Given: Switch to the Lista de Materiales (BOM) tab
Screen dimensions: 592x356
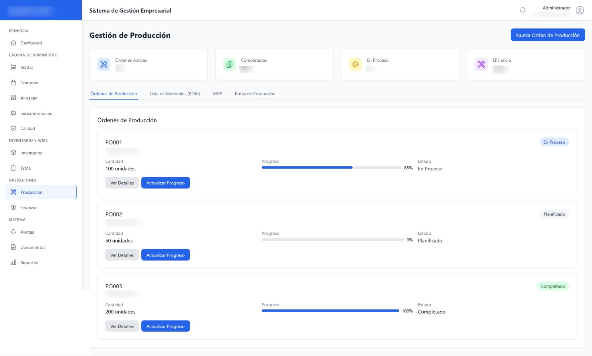Looking at the screenshot, I should (175, 94).
